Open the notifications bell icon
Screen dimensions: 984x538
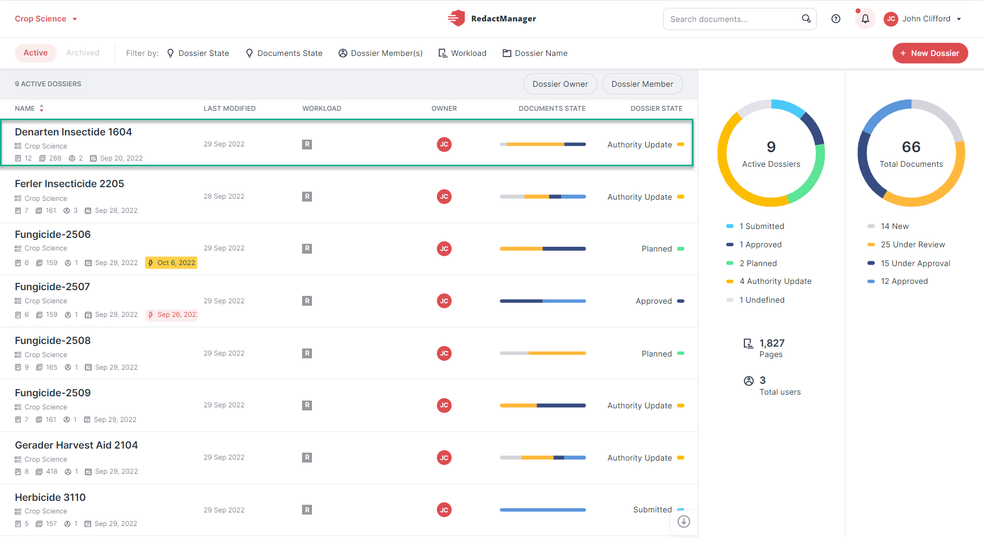[865, 19]
